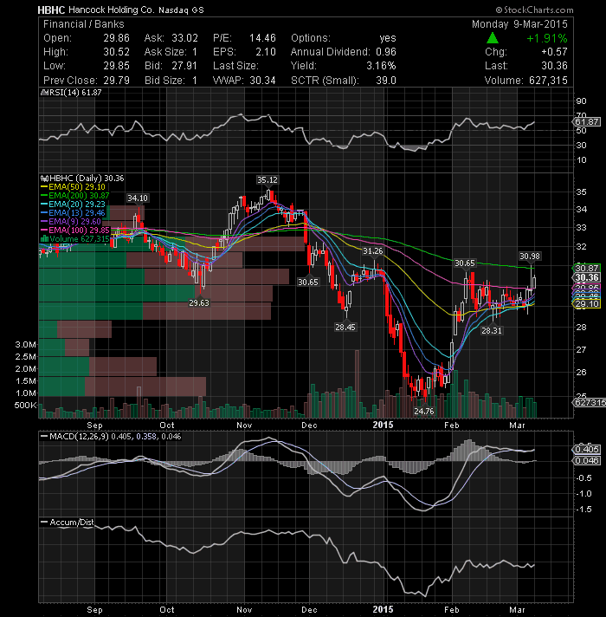The height and width of the screenshot is (617, 606).
Task: Click the P/E value 14.46
Action: [262, 38]
